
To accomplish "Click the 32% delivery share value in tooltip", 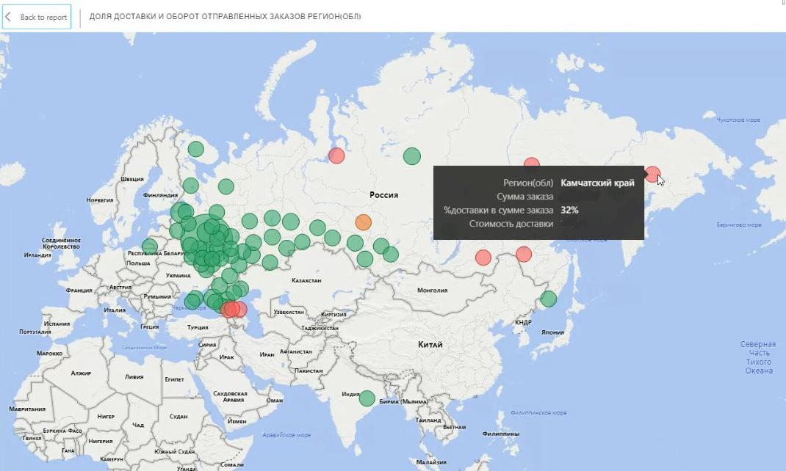I will [x=569, y=210].
